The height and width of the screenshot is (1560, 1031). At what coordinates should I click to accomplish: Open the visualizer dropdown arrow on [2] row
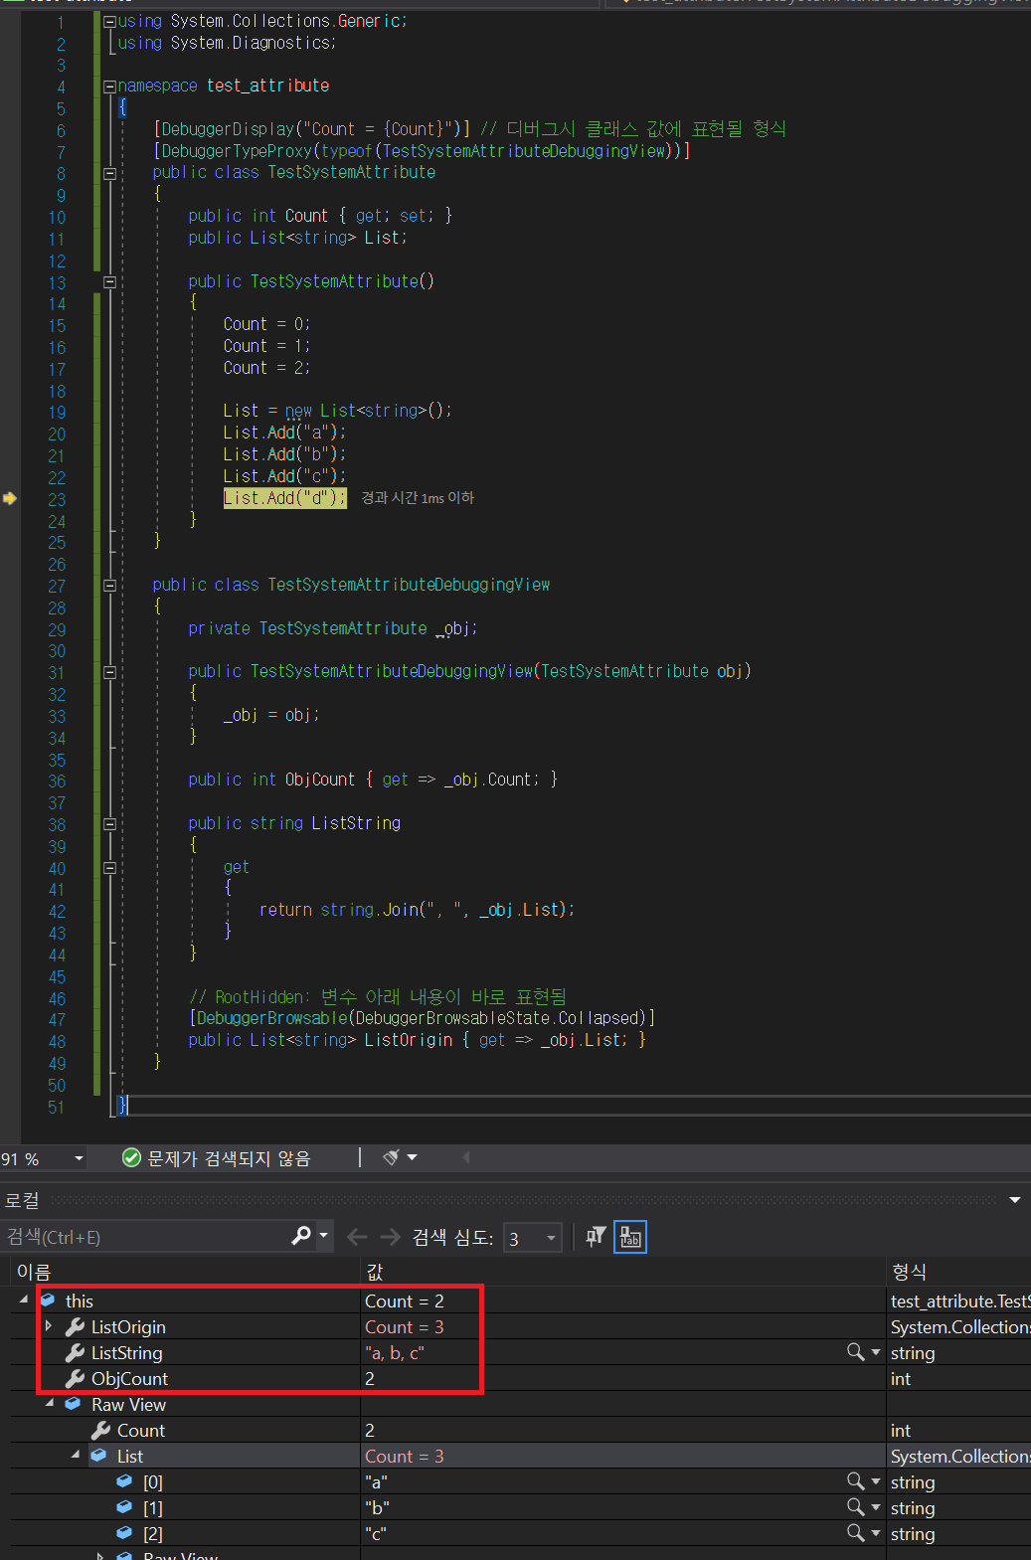click(x=876, y=1533)
